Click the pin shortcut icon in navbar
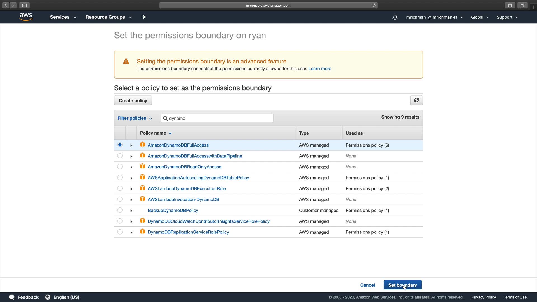 pos(144,17)
